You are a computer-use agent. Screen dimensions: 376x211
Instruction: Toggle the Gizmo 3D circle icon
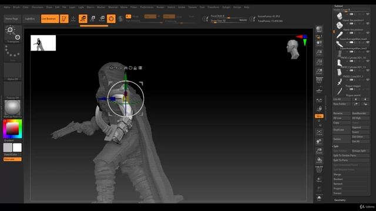click(x=111, y=19)
